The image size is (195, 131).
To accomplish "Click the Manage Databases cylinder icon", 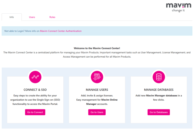I will [159, 77].
